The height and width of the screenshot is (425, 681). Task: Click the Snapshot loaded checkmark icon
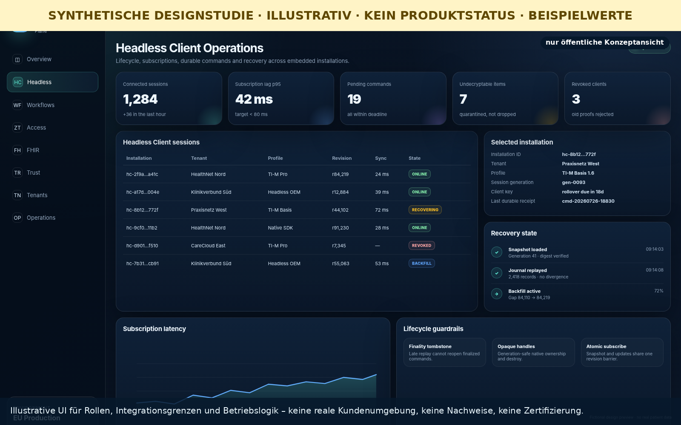coord(497,252)
